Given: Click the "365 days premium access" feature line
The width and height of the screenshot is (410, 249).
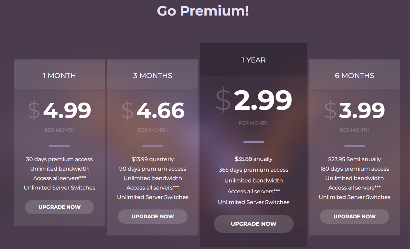Looking at the screenshot, I should (254, 170).
